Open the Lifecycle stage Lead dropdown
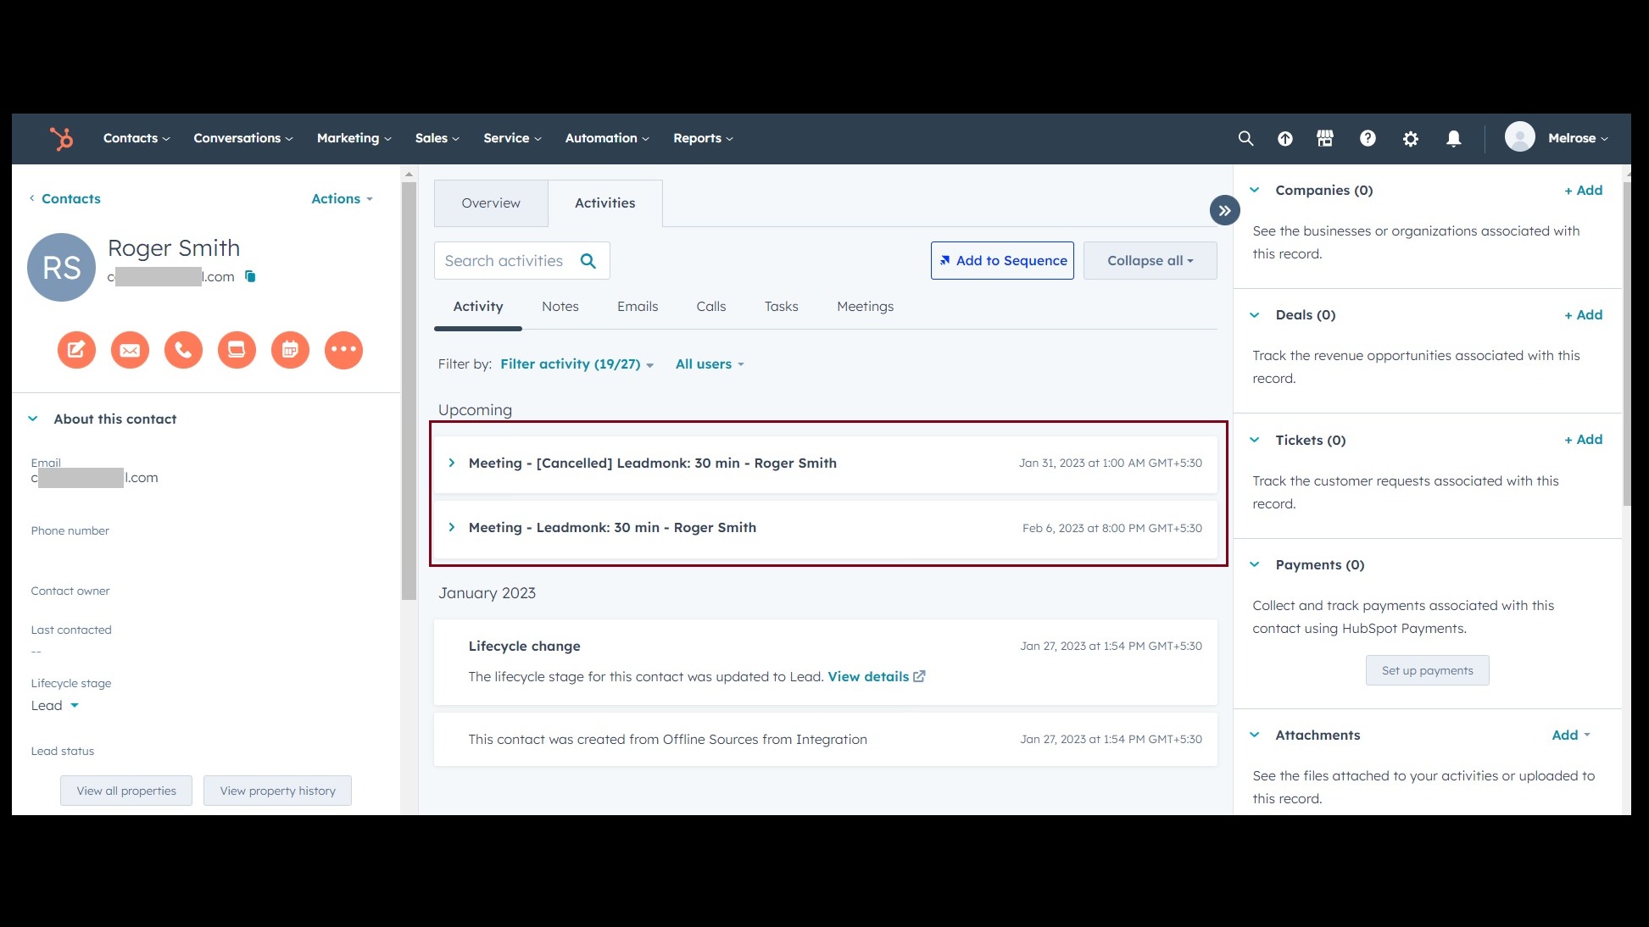The image size is (1649, 927). (x=55, y=705)
